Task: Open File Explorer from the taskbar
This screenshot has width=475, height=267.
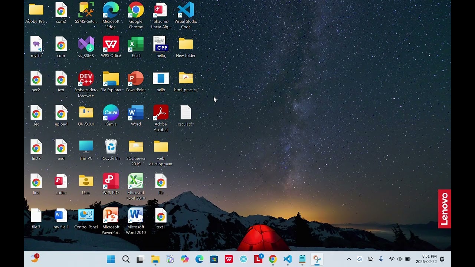Action: 155,259
